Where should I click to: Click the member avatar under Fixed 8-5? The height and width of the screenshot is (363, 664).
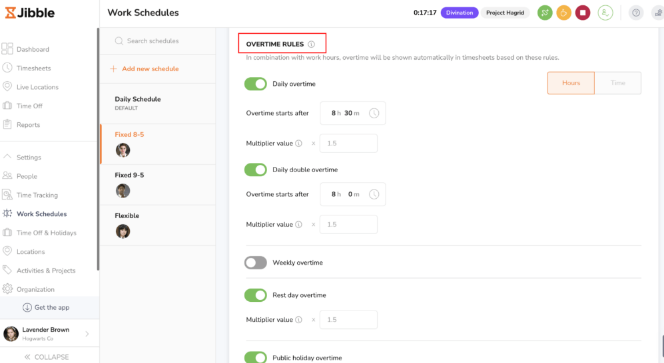123,150
